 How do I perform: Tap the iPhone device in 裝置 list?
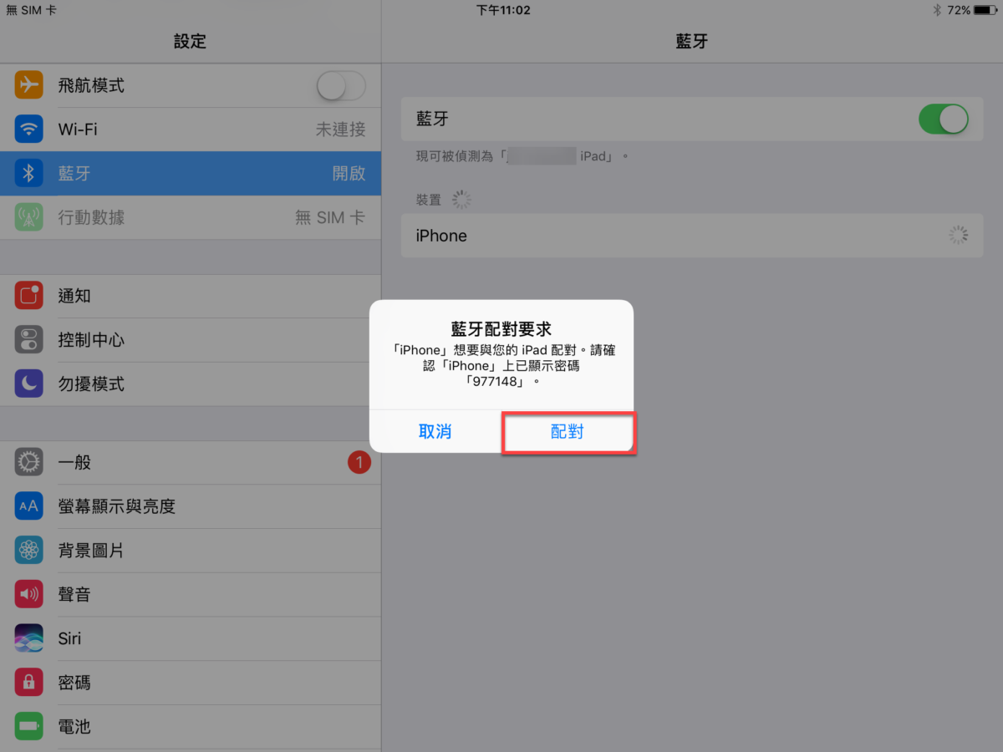click(692, 236)
